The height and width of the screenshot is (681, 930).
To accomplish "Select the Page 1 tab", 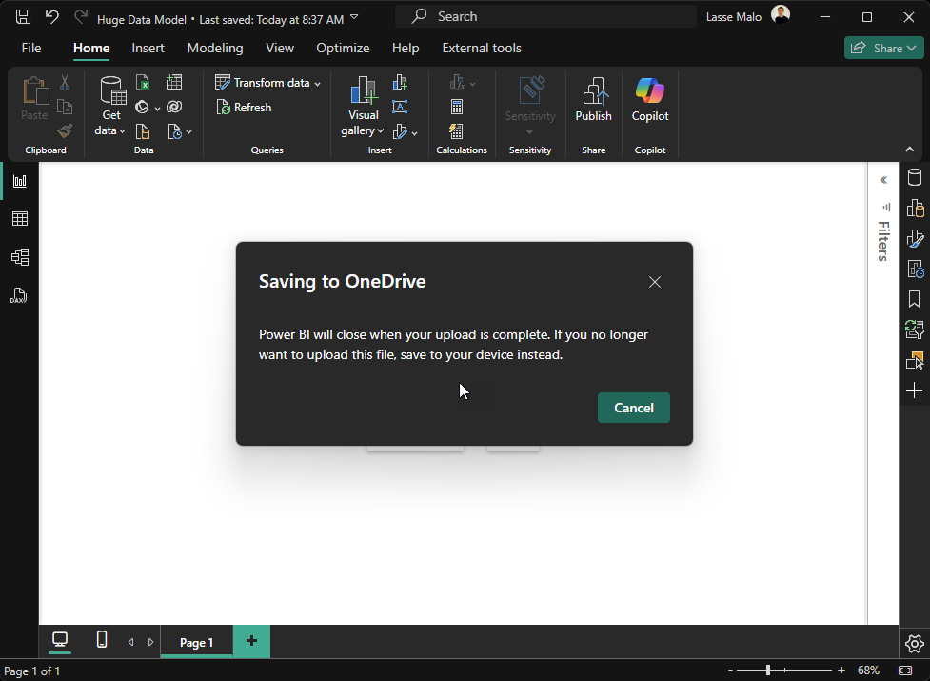I will tap(196, 643).
